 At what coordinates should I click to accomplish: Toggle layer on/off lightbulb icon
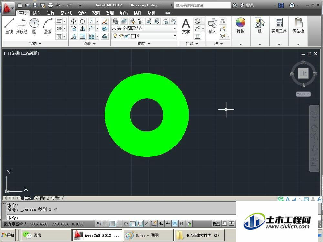pos(115,36)
